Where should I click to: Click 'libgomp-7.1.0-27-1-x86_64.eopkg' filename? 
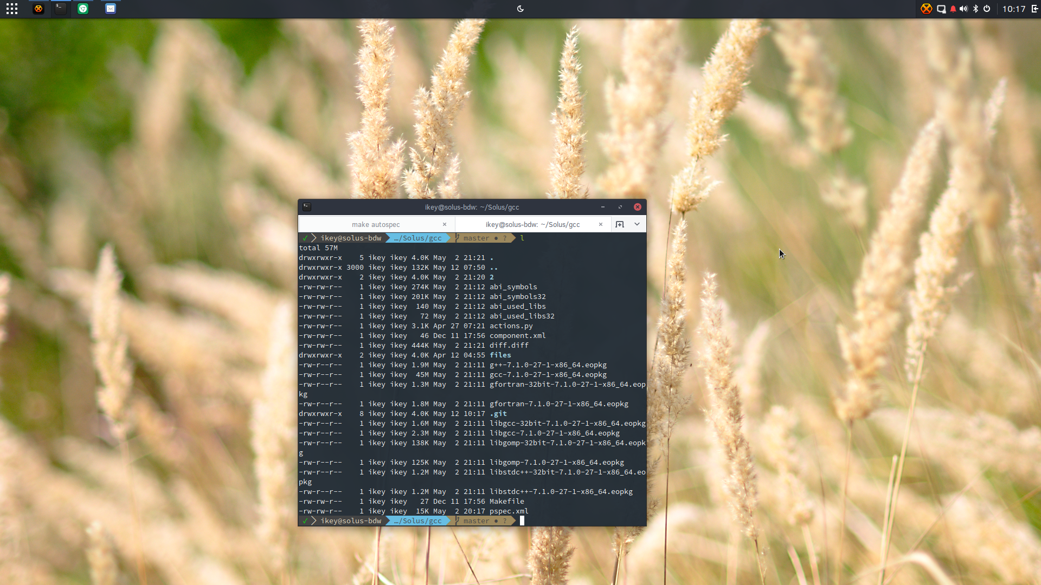pyautogui.click(x=557, y=463)
